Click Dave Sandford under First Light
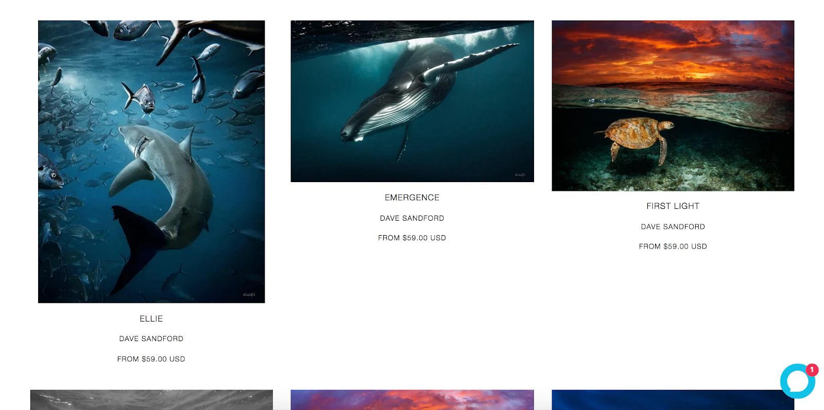 click(x=673, y=227)
